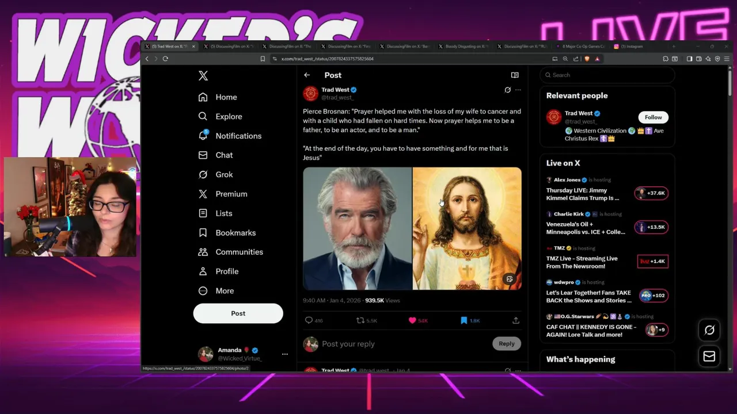Go back using the Post arrow
This screenshot has width=737, height=414.
pos(307,75)
